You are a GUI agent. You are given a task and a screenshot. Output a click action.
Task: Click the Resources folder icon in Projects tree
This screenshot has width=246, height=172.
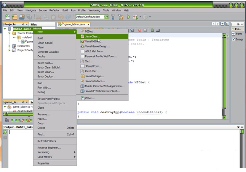14,46
